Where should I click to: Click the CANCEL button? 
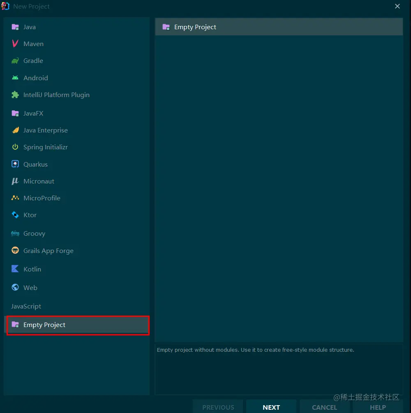coord(324,407)
